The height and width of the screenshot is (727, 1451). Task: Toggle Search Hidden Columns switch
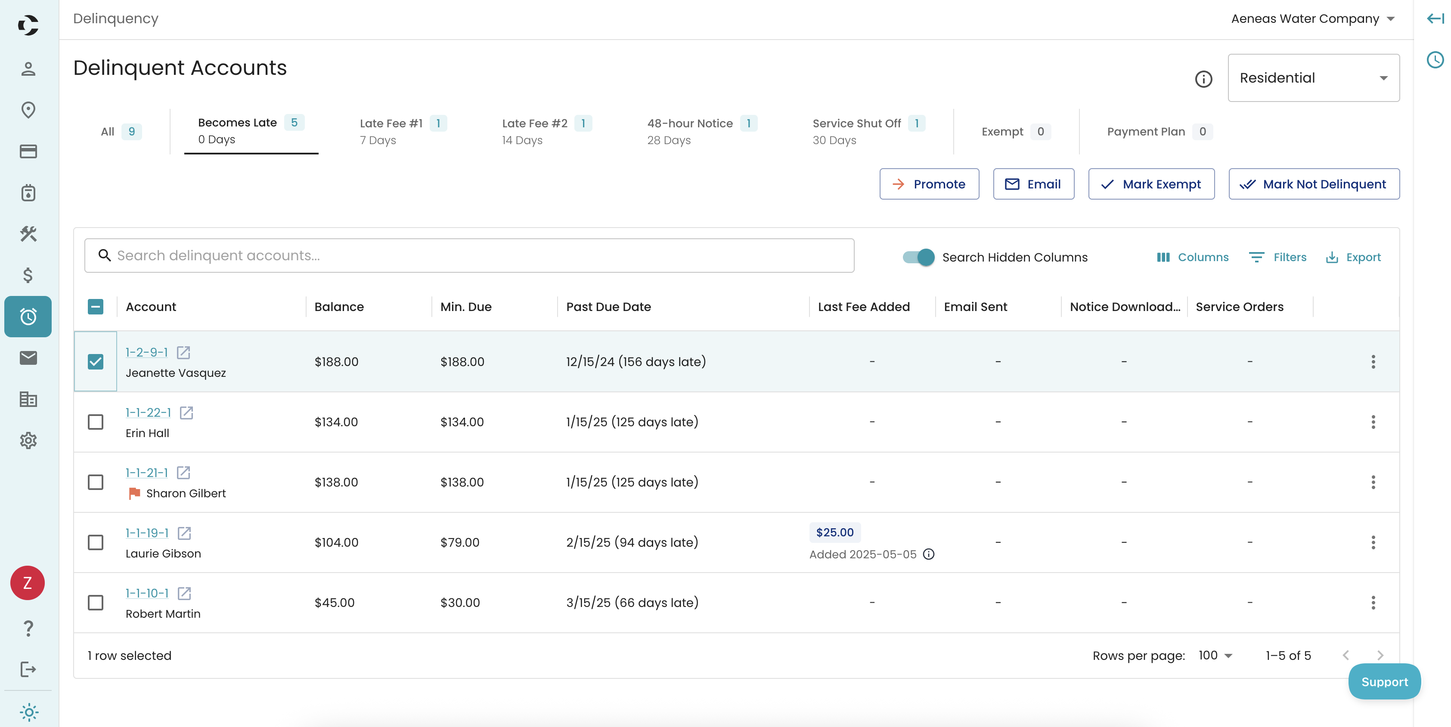[x=918, y=257]
